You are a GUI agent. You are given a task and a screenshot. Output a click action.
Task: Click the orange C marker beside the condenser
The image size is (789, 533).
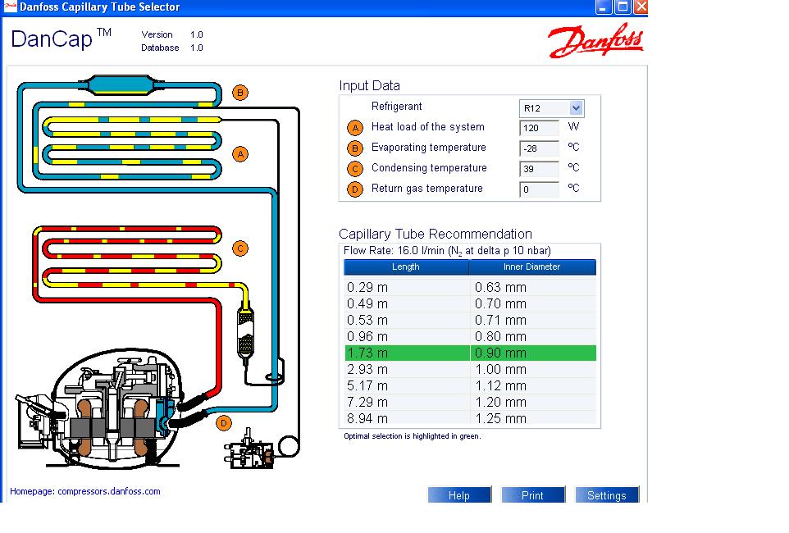coord(240,248)
